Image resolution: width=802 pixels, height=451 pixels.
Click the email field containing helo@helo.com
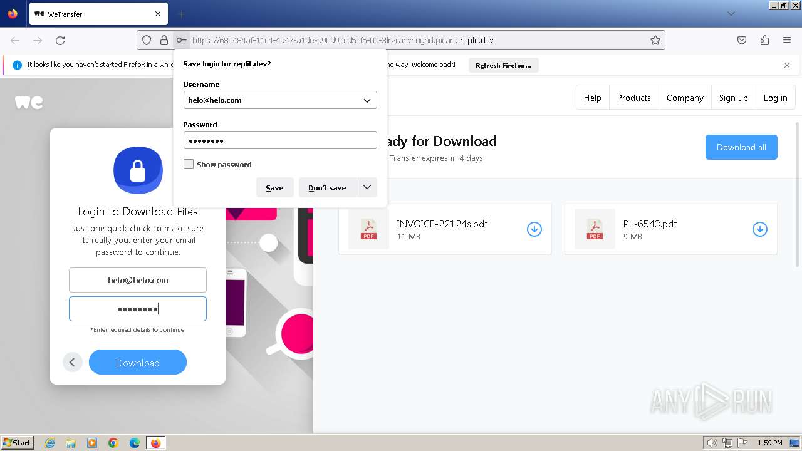tap(138, 280)
